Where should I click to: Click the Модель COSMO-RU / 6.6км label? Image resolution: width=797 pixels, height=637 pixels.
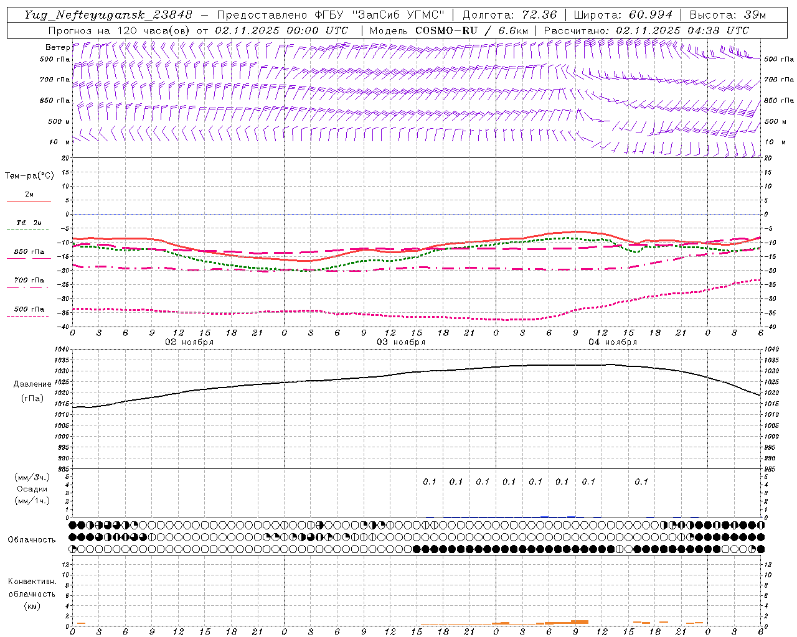tap(449, 30)
